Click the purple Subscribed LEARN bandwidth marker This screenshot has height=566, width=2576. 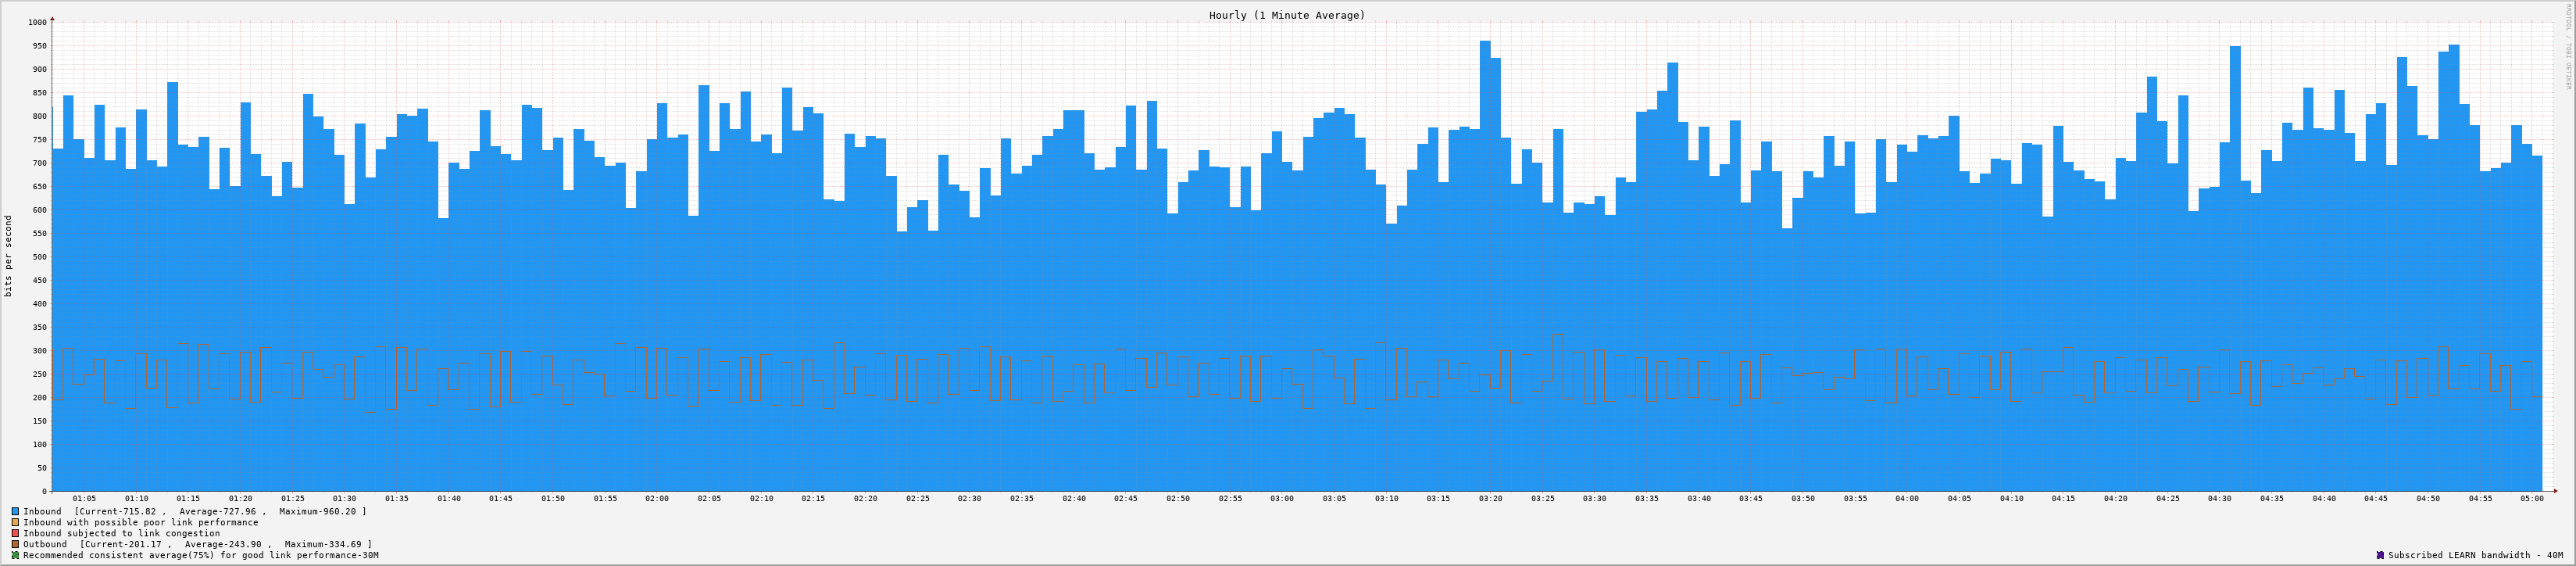[2380, 555]
